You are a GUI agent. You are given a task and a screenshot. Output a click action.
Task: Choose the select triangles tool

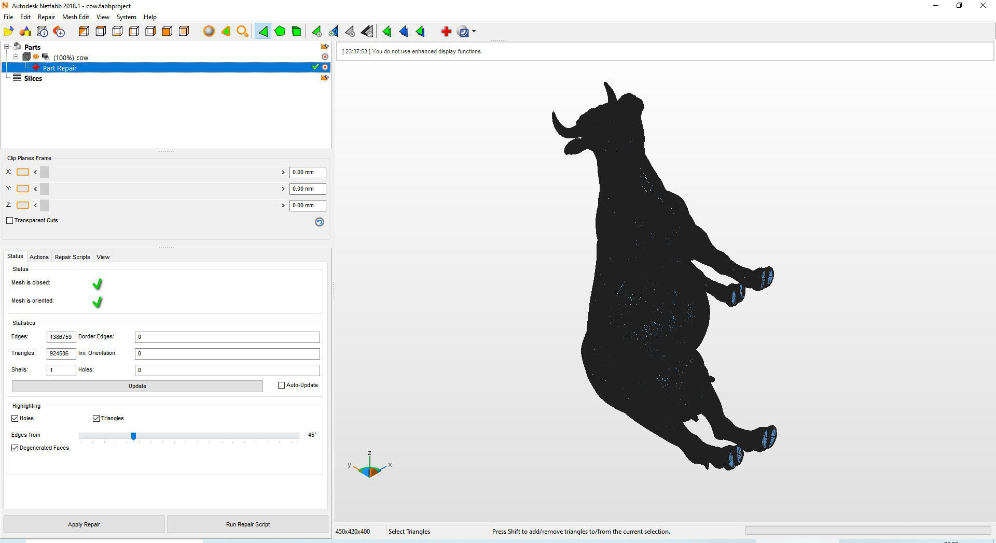[x=263, y=32]
